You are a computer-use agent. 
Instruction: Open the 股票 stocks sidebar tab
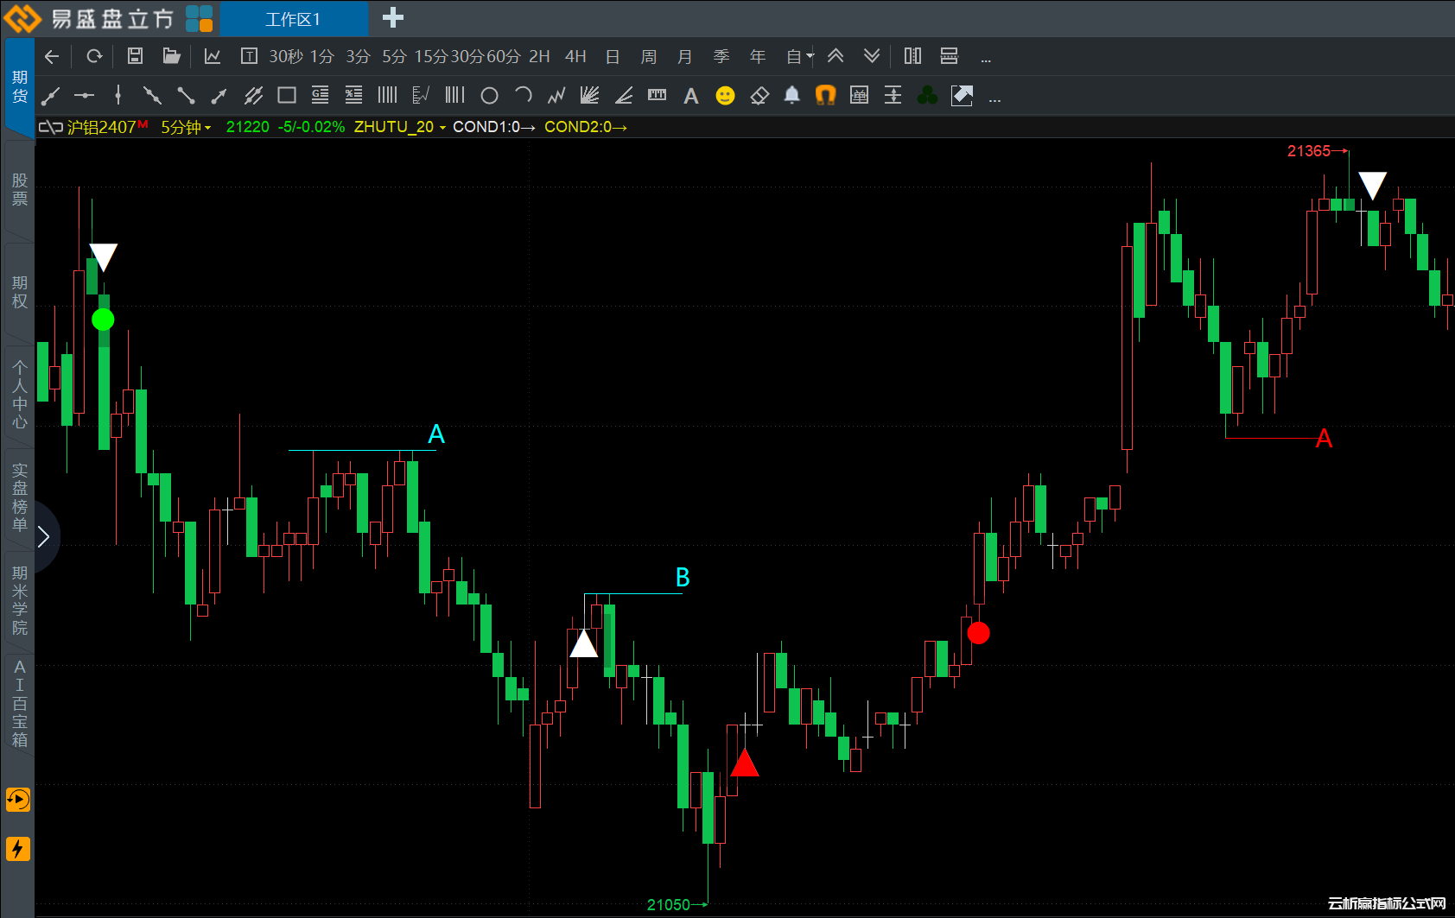[20, 189]
